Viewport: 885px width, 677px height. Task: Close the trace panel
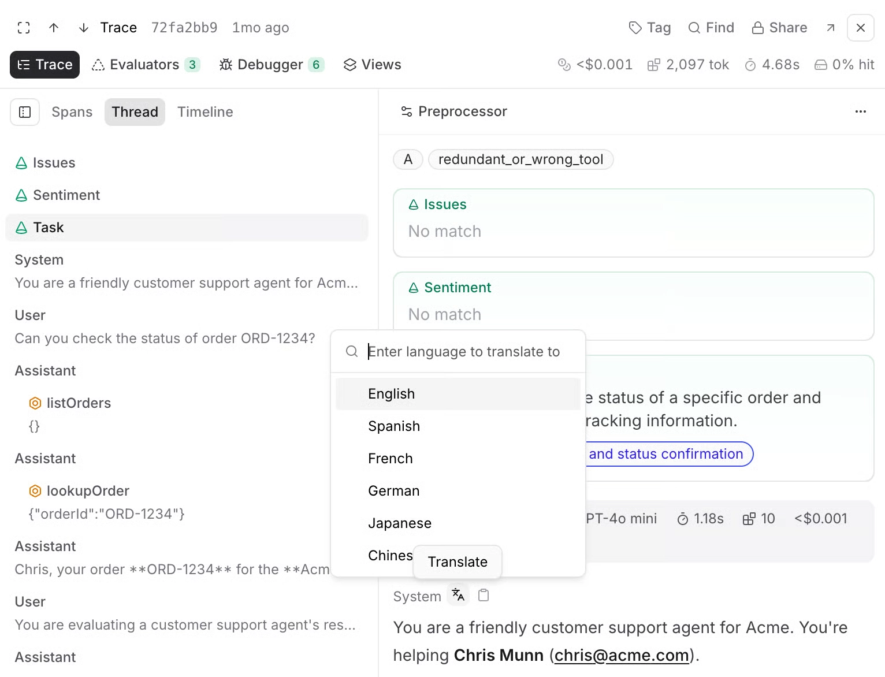861,28
